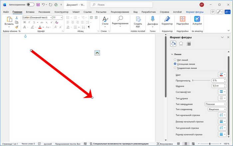Open Layout & Properties icon in panel
This screenshot has width=233, height=146.
188,43
